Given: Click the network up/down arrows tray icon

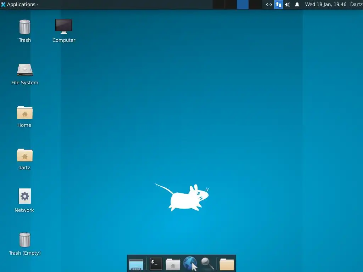Looking at the screenshot, I should [279, 4].
